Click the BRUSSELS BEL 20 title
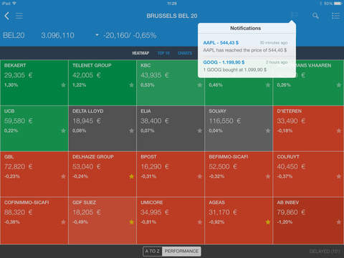 (x=172, y=16)
